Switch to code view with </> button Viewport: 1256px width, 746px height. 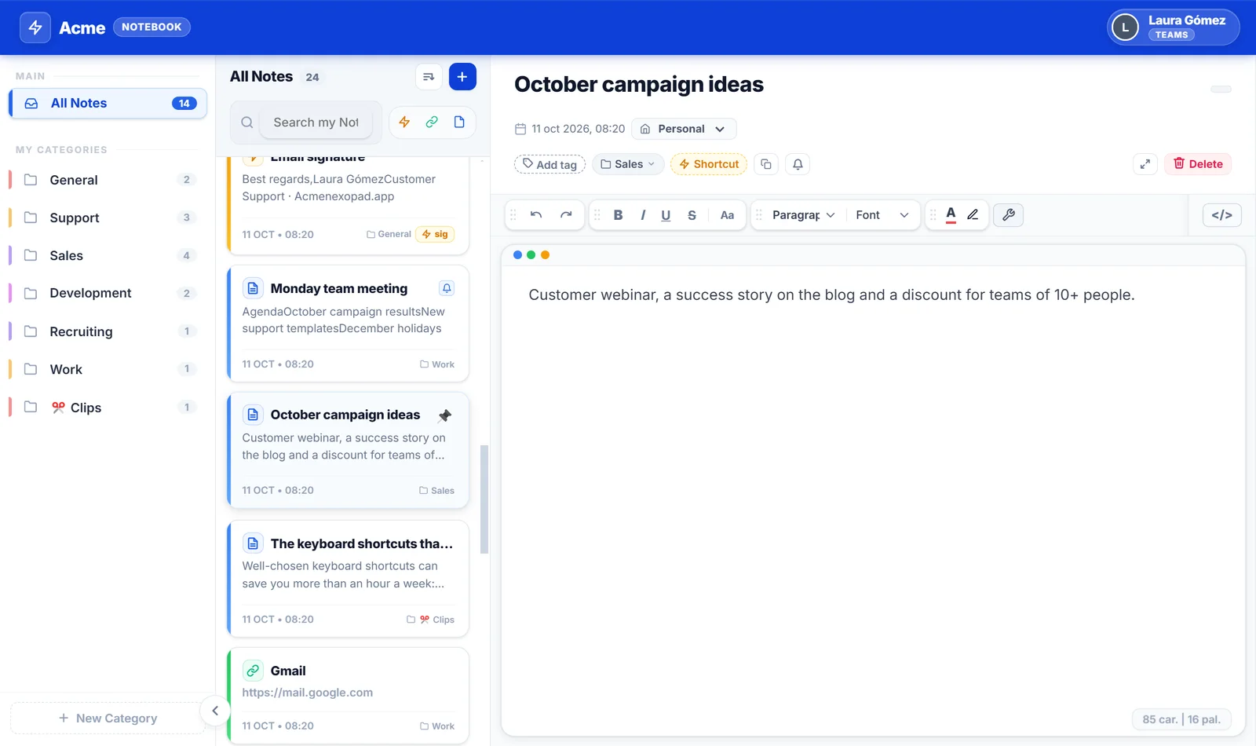[1222, 215]
